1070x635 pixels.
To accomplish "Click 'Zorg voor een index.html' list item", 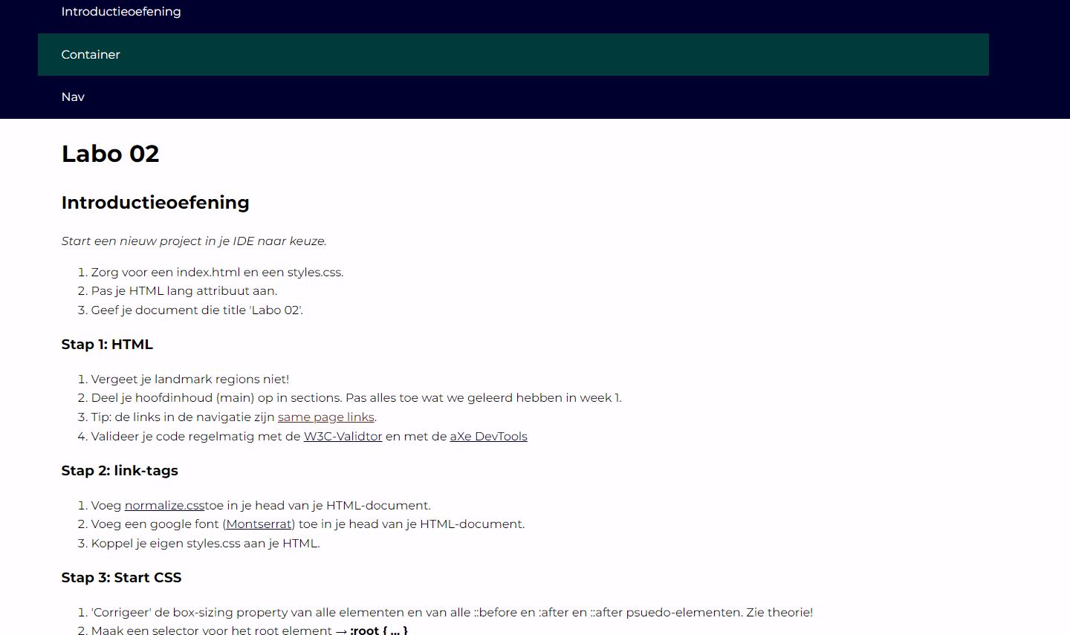I will click(217, 273).
